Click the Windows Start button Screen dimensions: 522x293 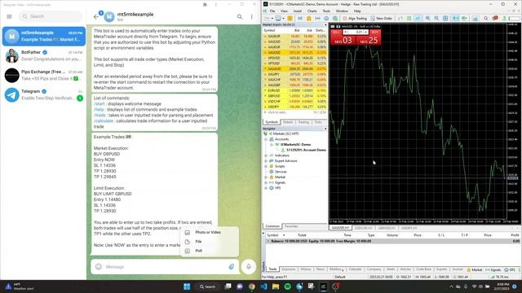click(x=187, y=286)
